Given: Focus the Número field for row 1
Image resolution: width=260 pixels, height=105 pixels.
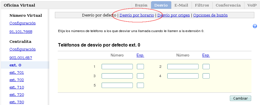Looking at the screenshot, I should click(117, 67).
